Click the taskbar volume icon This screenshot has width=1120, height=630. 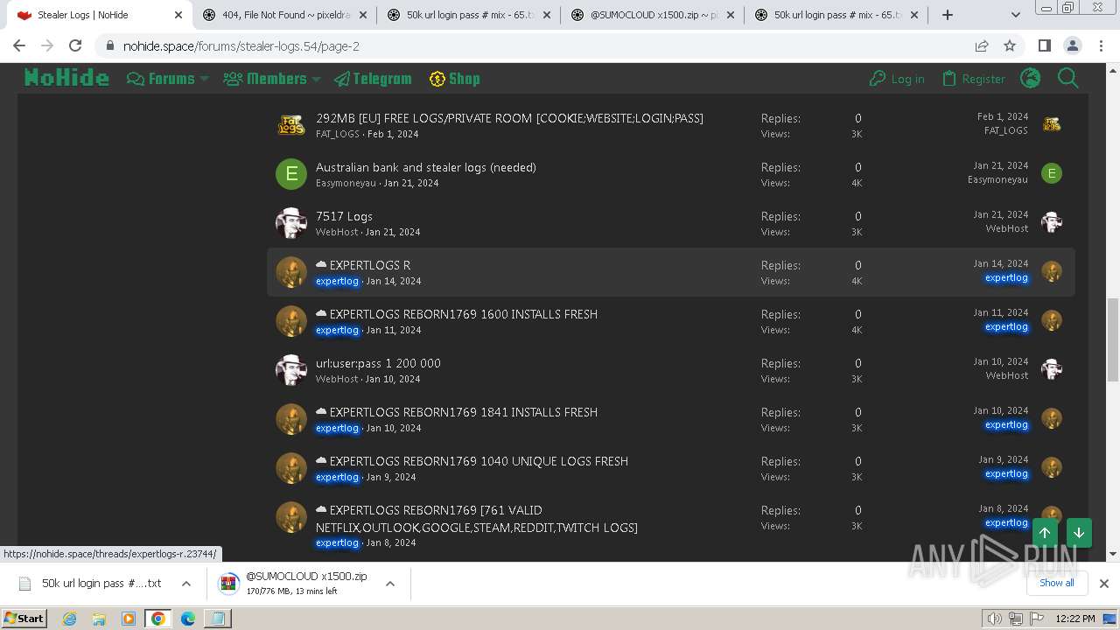pyautogui.click(x=995, y=619)
